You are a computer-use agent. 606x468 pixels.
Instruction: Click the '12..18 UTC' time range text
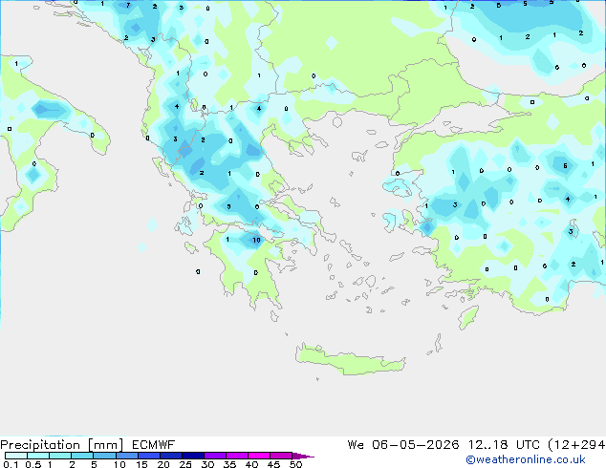coord(504,445)
